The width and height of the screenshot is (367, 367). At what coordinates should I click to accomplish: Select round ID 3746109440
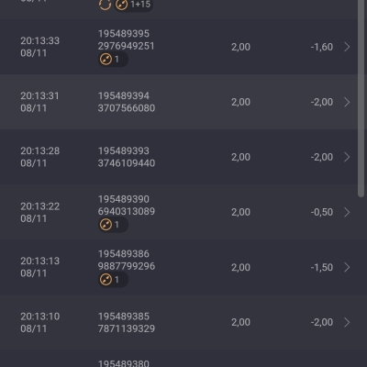[x=127, y=163]
